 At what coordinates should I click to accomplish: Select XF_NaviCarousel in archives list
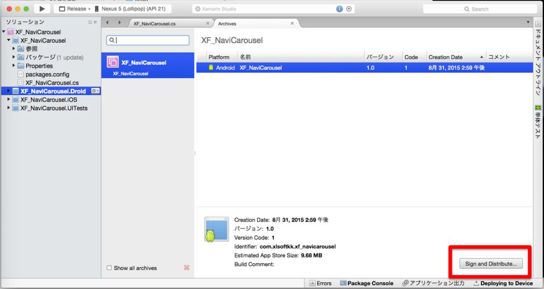click(148, 65)
